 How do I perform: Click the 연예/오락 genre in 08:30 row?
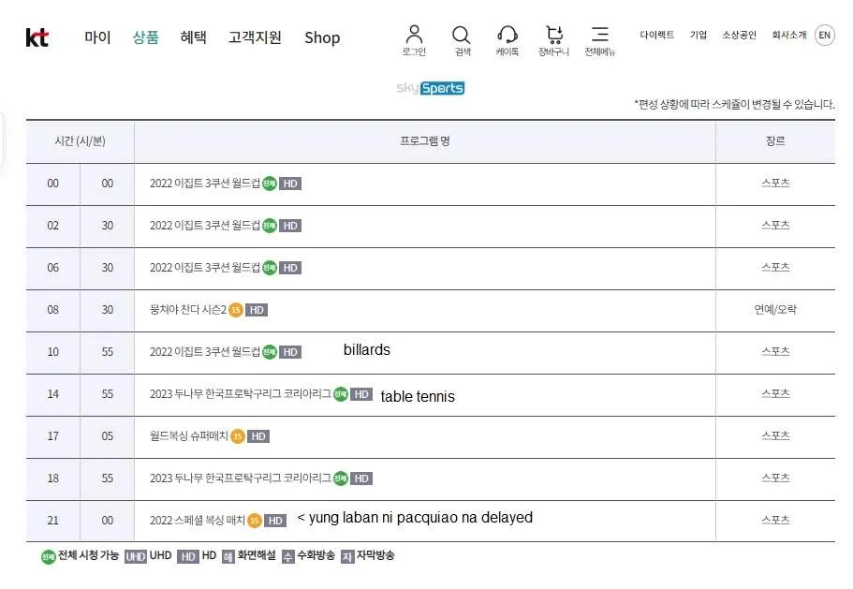[x=775, y=309]
